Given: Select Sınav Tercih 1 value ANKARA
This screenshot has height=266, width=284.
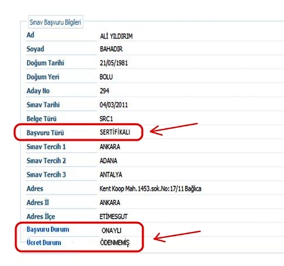Looking at the screenshot, I should pos(110,146).
